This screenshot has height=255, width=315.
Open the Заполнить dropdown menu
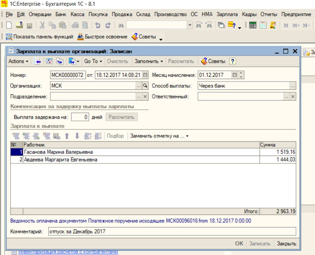pos(149,61)
